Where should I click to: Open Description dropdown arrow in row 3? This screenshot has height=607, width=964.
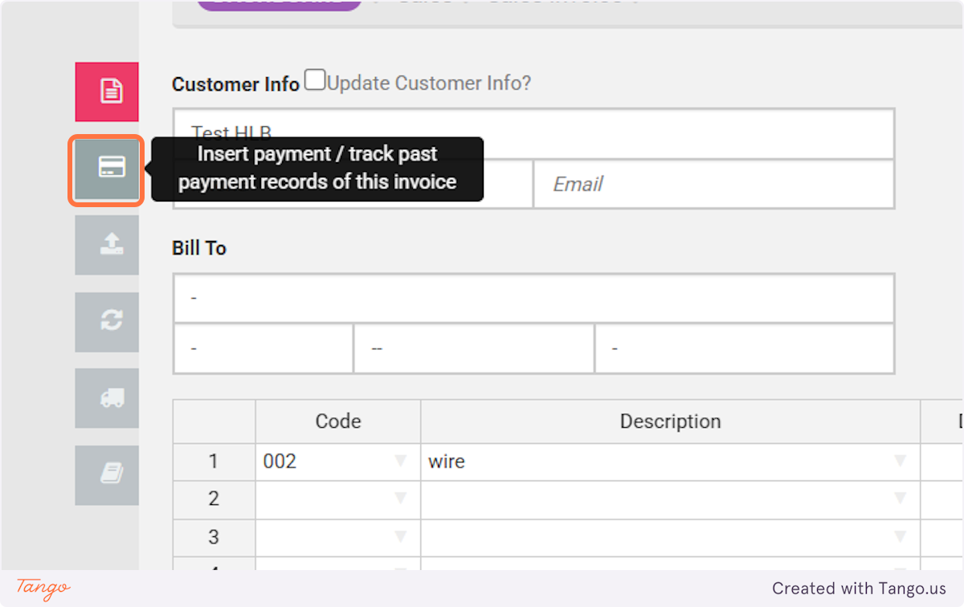[x=900, y=536]
